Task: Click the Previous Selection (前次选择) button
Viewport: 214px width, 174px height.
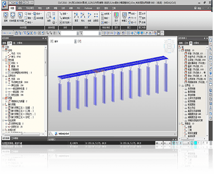Action: pos(65,23)
